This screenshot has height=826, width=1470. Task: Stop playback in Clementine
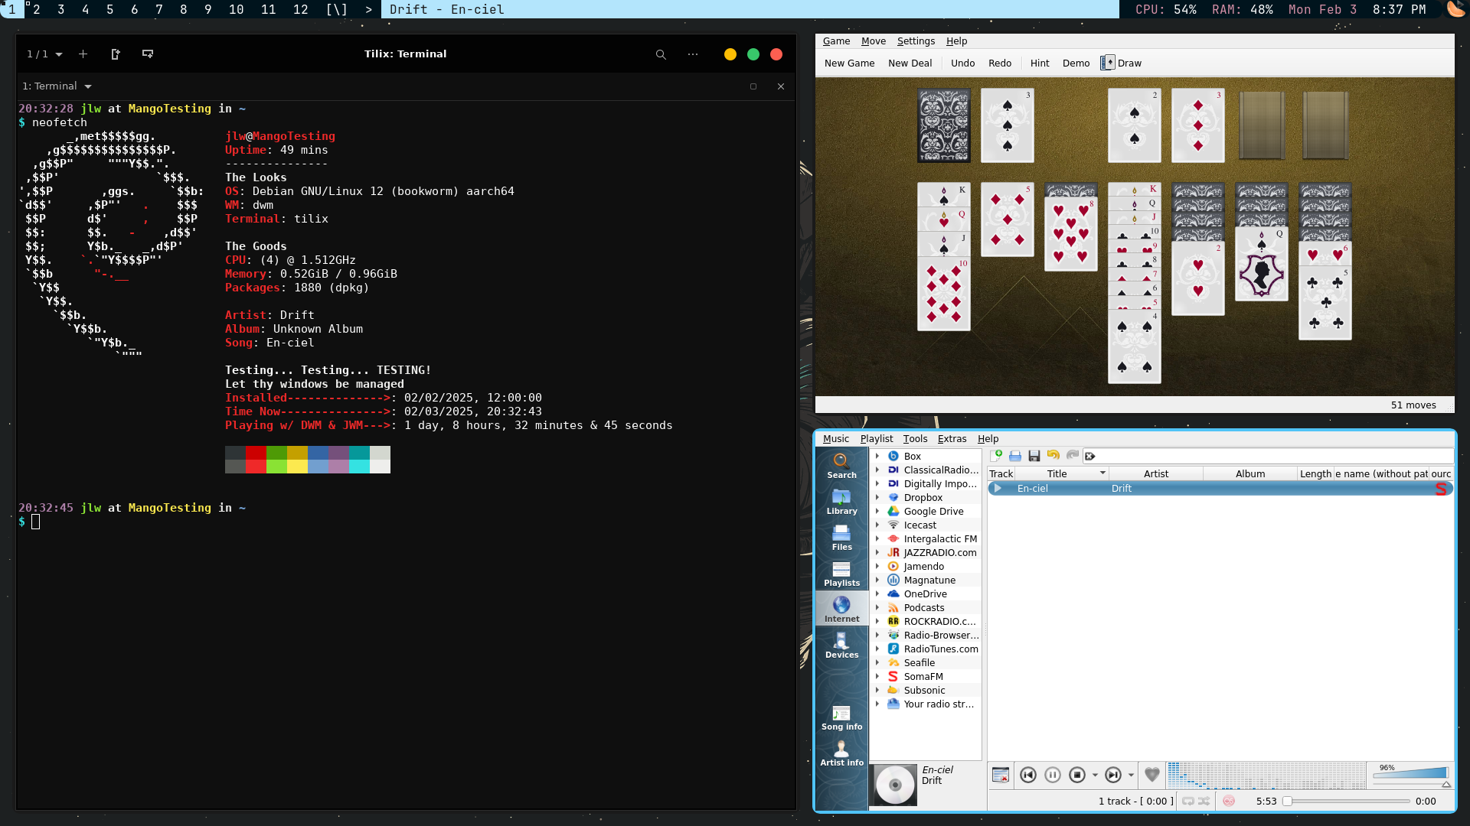1077,775
